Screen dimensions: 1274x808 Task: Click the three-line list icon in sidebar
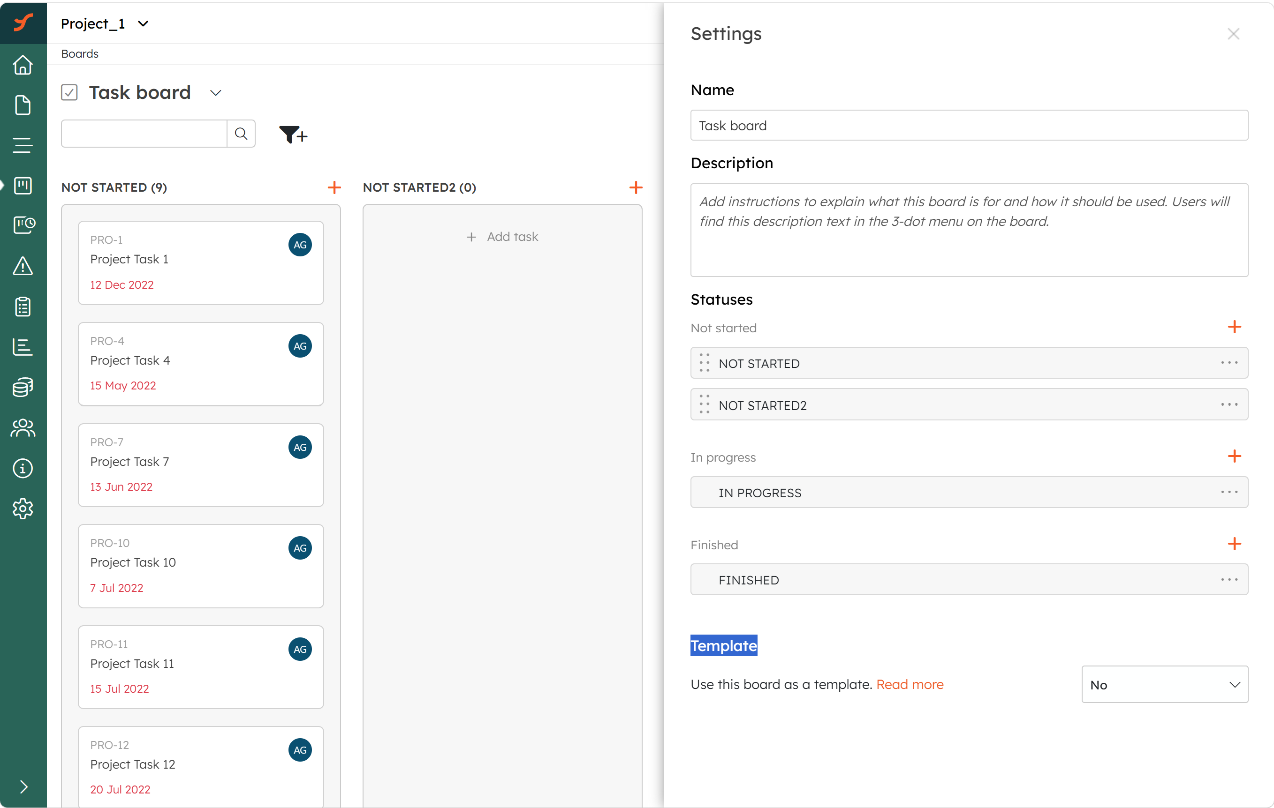click(23, 145)
